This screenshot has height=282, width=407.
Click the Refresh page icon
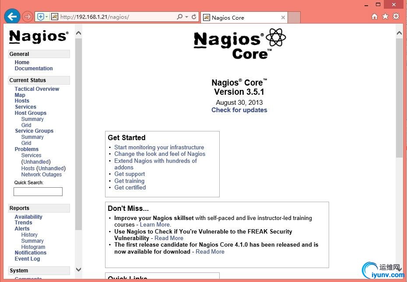(x=193, y=17)
